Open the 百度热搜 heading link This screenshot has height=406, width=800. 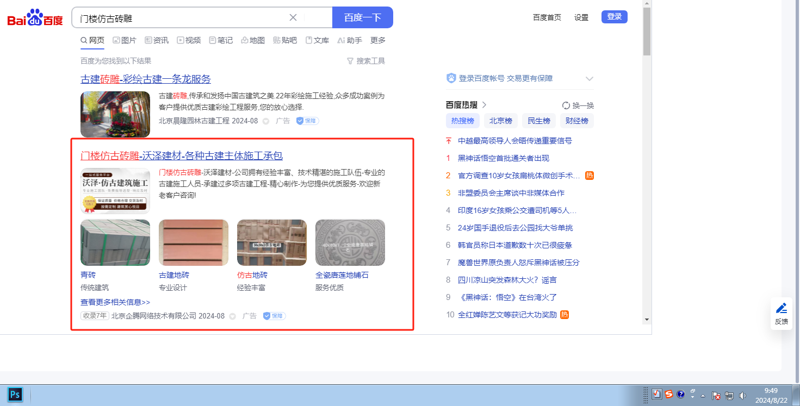pos(466,105)
